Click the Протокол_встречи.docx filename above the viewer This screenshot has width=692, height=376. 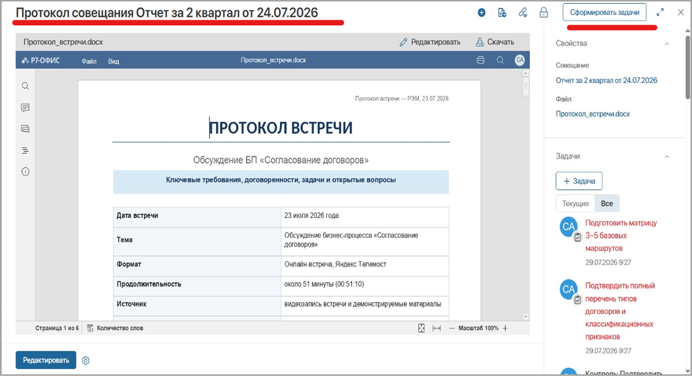[63, 42]
